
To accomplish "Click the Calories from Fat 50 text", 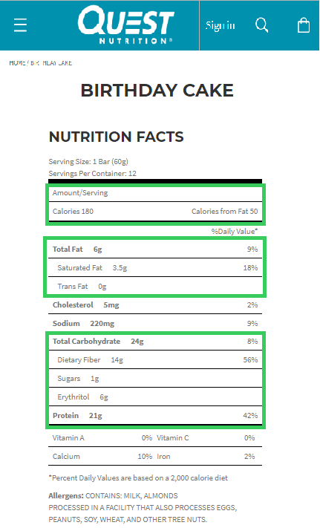I will point(224,212).
